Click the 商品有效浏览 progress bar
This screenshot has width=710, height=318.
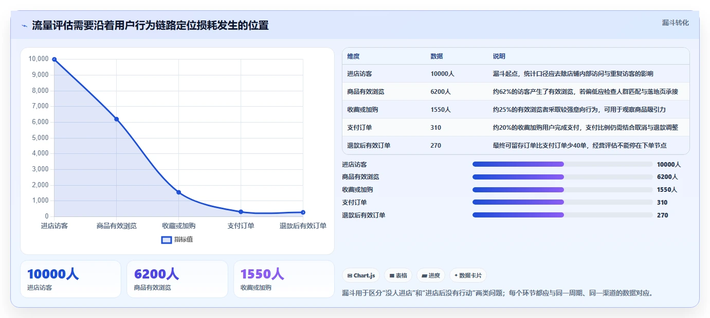(562, 177)
